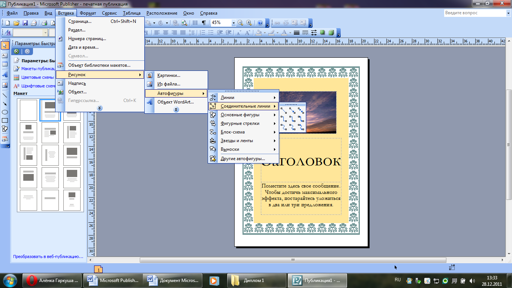
Task: Click the Save diskette icon
Action: pyautogui.click(x=25, y=23)
